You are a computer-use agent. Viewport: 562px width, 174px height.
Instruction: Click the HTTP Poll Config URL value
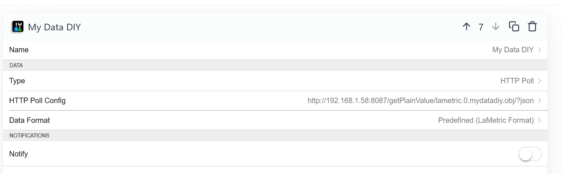[x=420, y=101]
